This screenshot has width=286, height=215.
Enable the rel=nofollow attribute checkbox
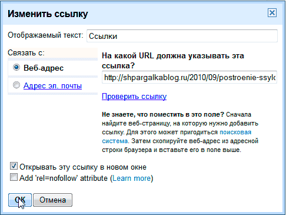pos(14,177)
